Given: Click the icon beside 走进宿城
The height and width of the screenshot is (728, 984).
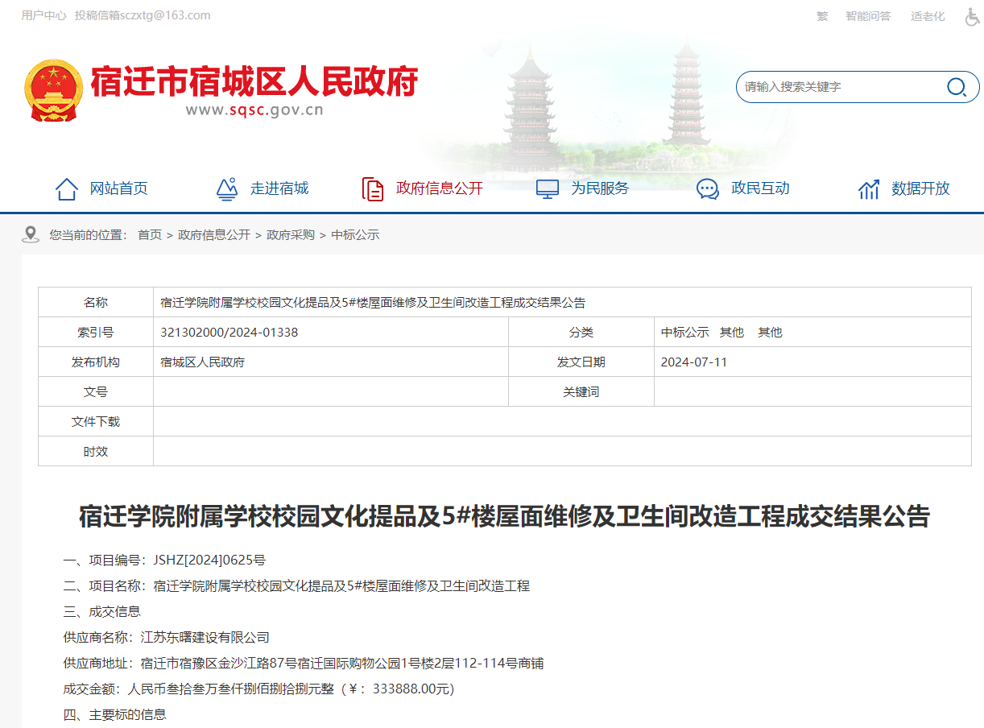Looking at the screenshot, I should [227, 189].
